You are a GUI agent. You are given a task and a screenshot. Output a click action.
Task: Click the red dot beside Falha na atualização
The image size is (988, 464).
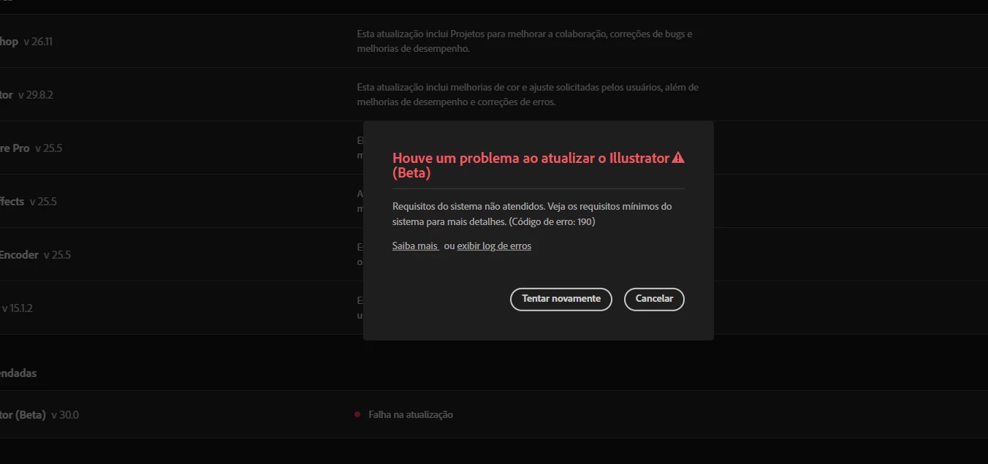357,414
